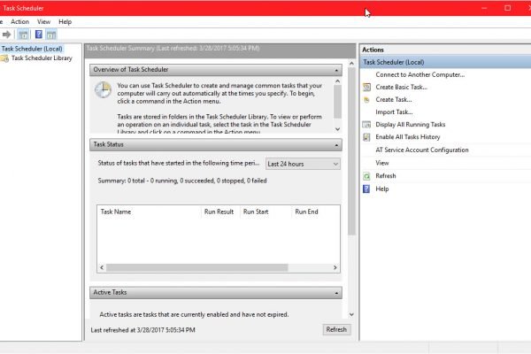The image size is (531, 354).
Task: Click the Enable All Tasks History icon
Action: [x=366, y=137]
